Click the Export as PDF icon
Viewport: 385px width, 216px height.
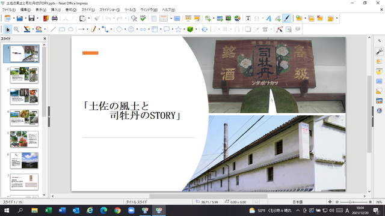pyautogui.click(x=46, y=19)
